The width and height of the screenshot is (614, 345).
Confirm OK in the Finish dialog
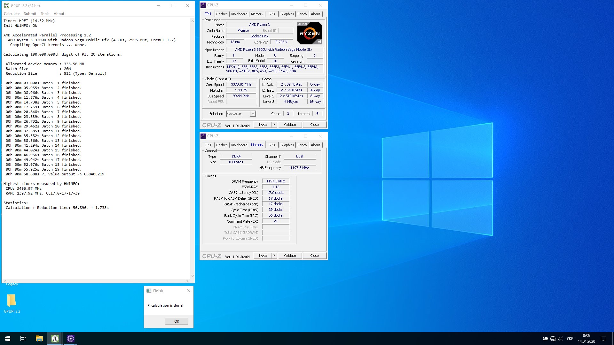177,321
